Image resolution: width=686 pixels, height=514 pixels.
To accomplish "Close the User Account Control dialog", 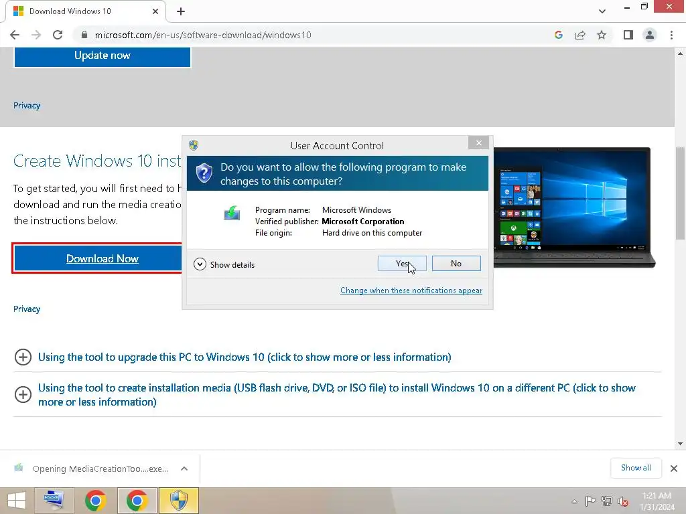I will (x=478, y=143).
